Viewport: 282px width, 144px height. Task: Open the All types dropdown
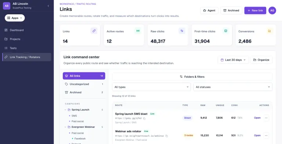(151, 87)
